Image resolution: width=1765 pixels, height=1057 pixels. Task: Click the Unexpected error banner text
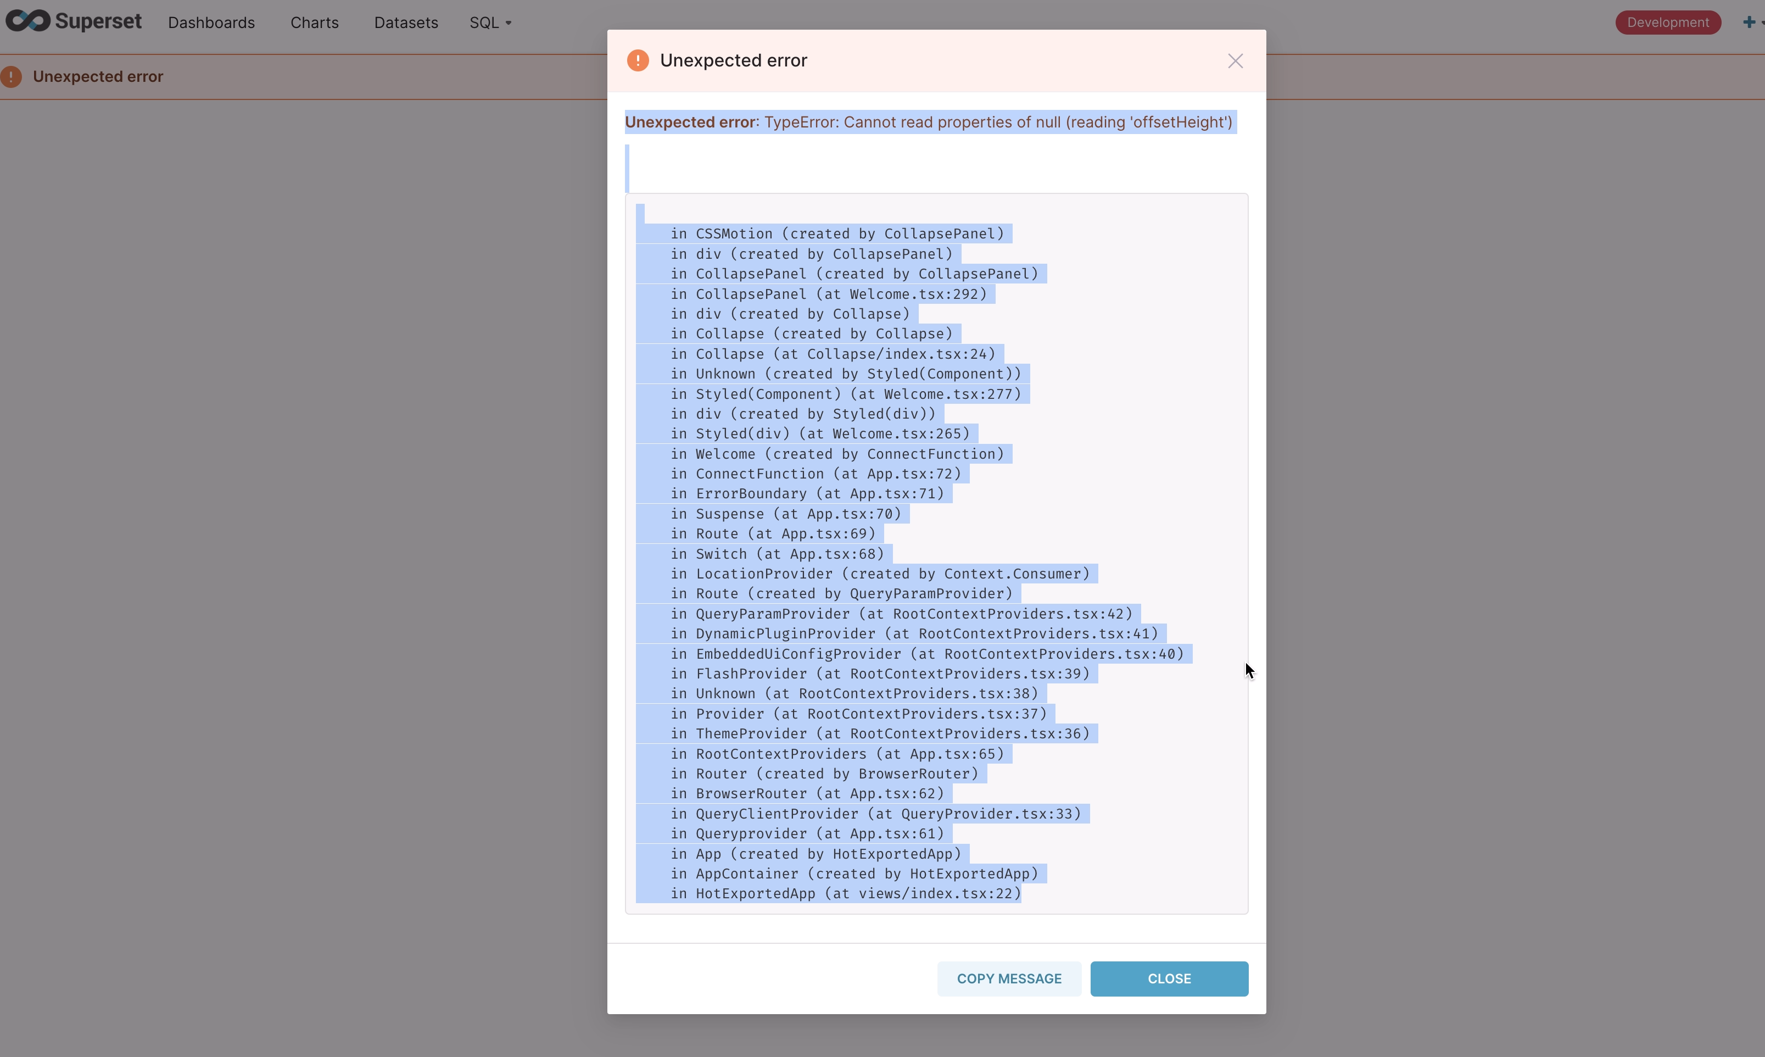click(98, 77)
